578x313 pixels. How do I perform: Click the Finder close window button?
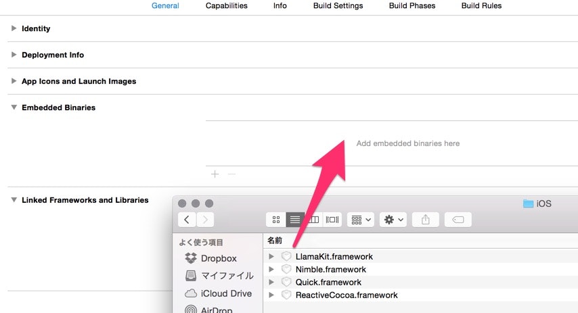click(182, 203)
